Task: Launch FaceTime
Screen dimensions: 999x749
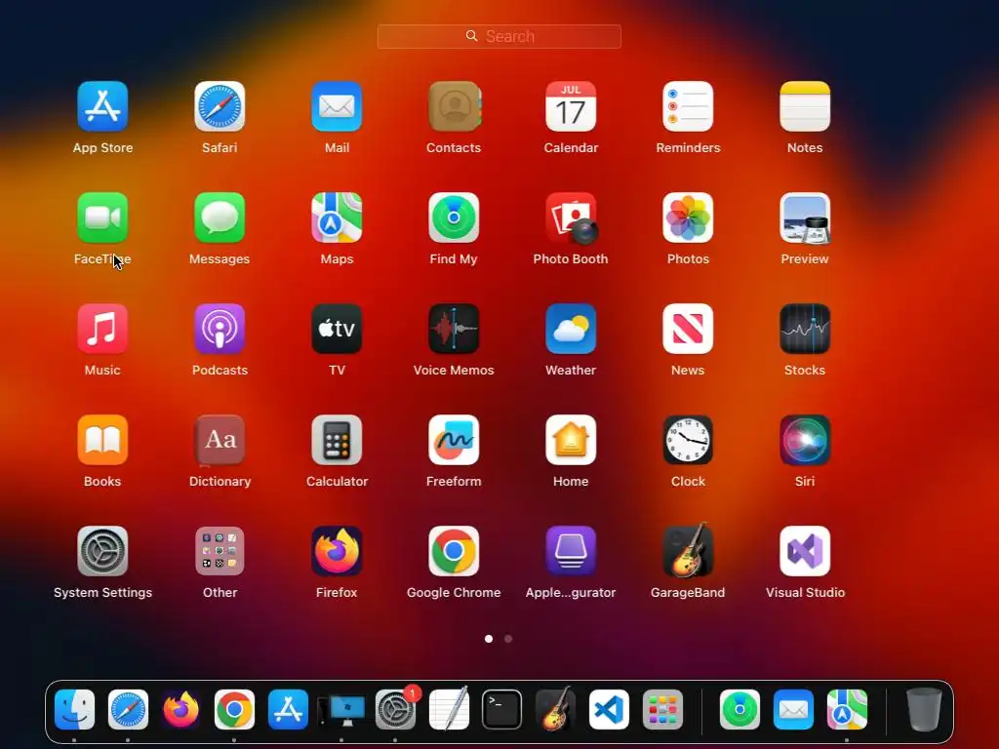Action: tap(102, 217)
